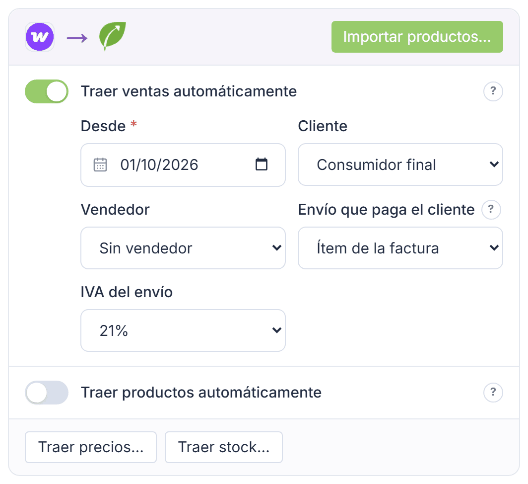528x484 pixels.
Task: Open help for Traer productos automáticamente
Action: tap(493, 392)
